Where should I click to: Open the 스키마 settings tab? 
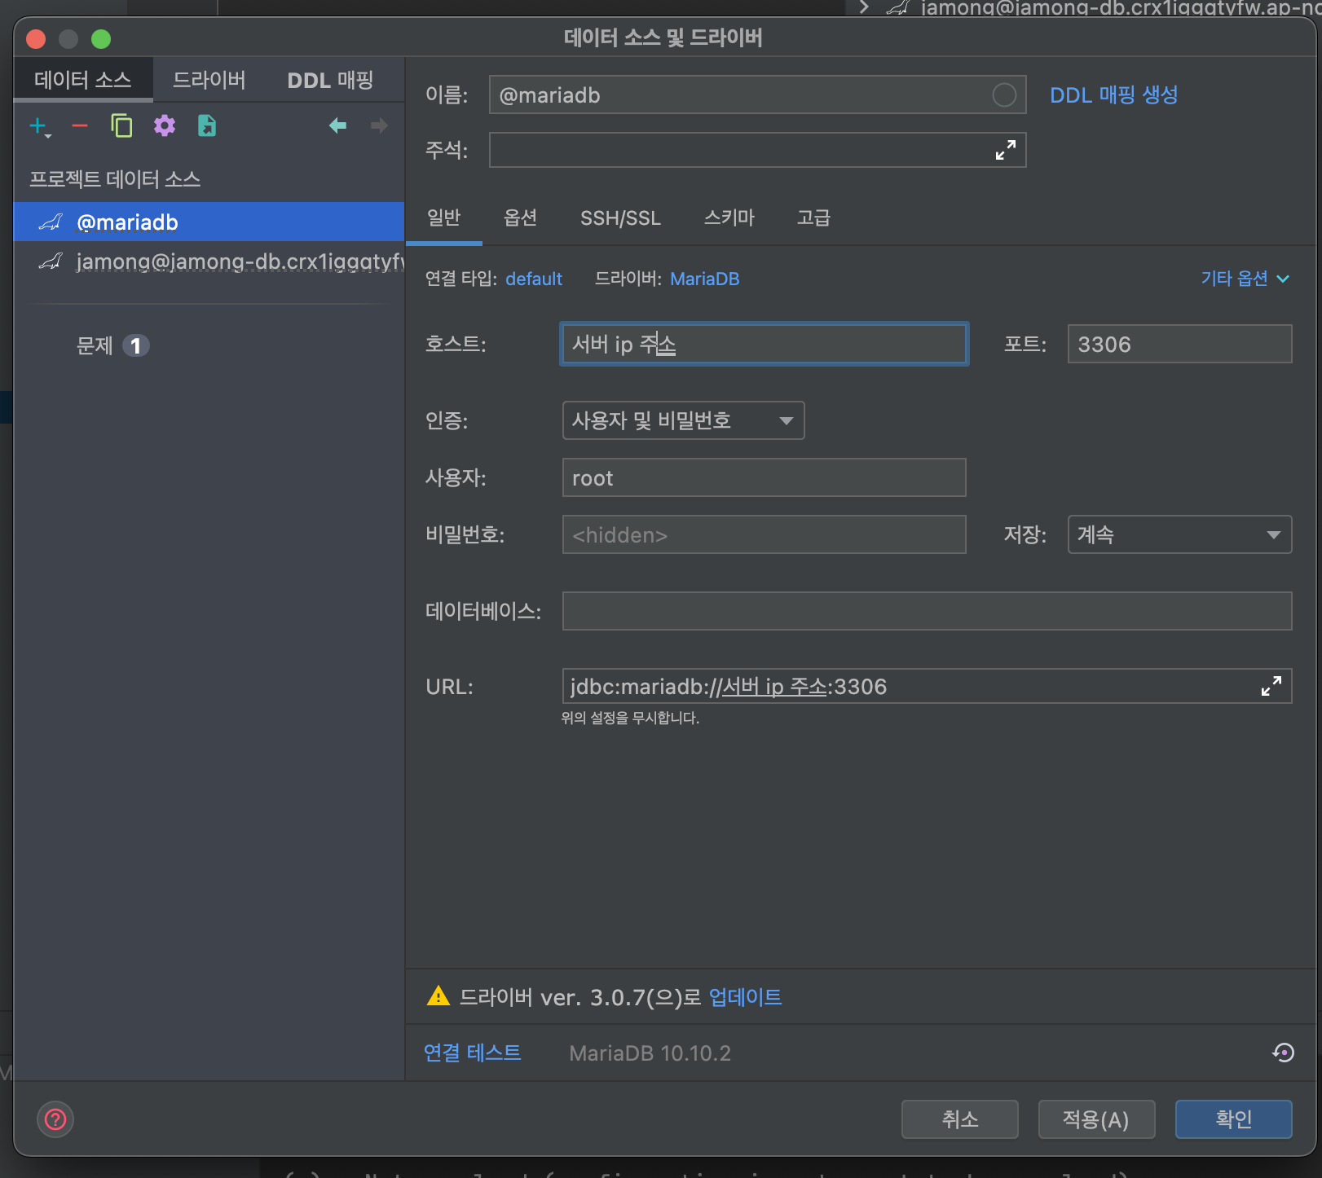point(729,218)
